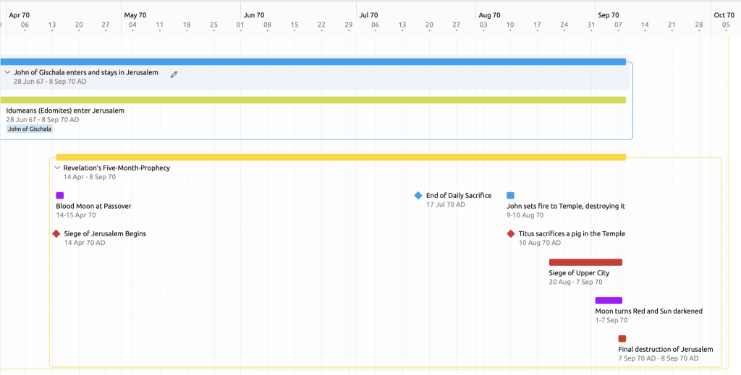
Task: Click the 1-7 Sep 70 date text
Action: [x=611, y=320]
